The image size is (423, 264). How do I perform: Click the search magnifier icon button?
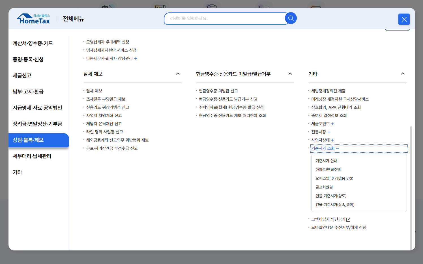[291, 18]
